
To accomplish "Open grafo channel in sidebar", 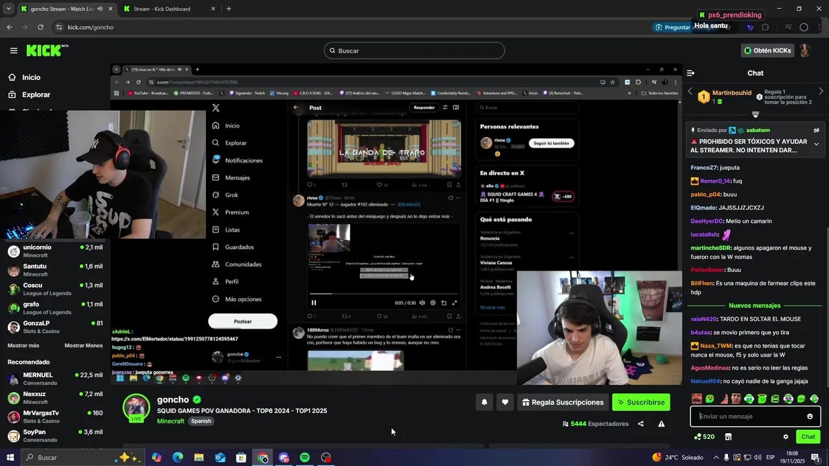I will tap(55, 308).
